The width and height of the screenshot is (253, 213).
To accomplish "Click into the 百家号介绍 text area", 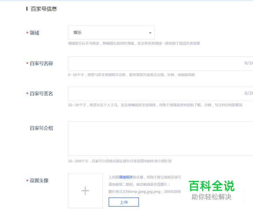I will click(161, 138).
